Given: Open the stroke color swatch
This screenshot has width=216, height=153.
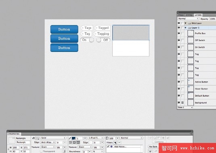Looking at the screenshot, I should [x=73, y=138].
